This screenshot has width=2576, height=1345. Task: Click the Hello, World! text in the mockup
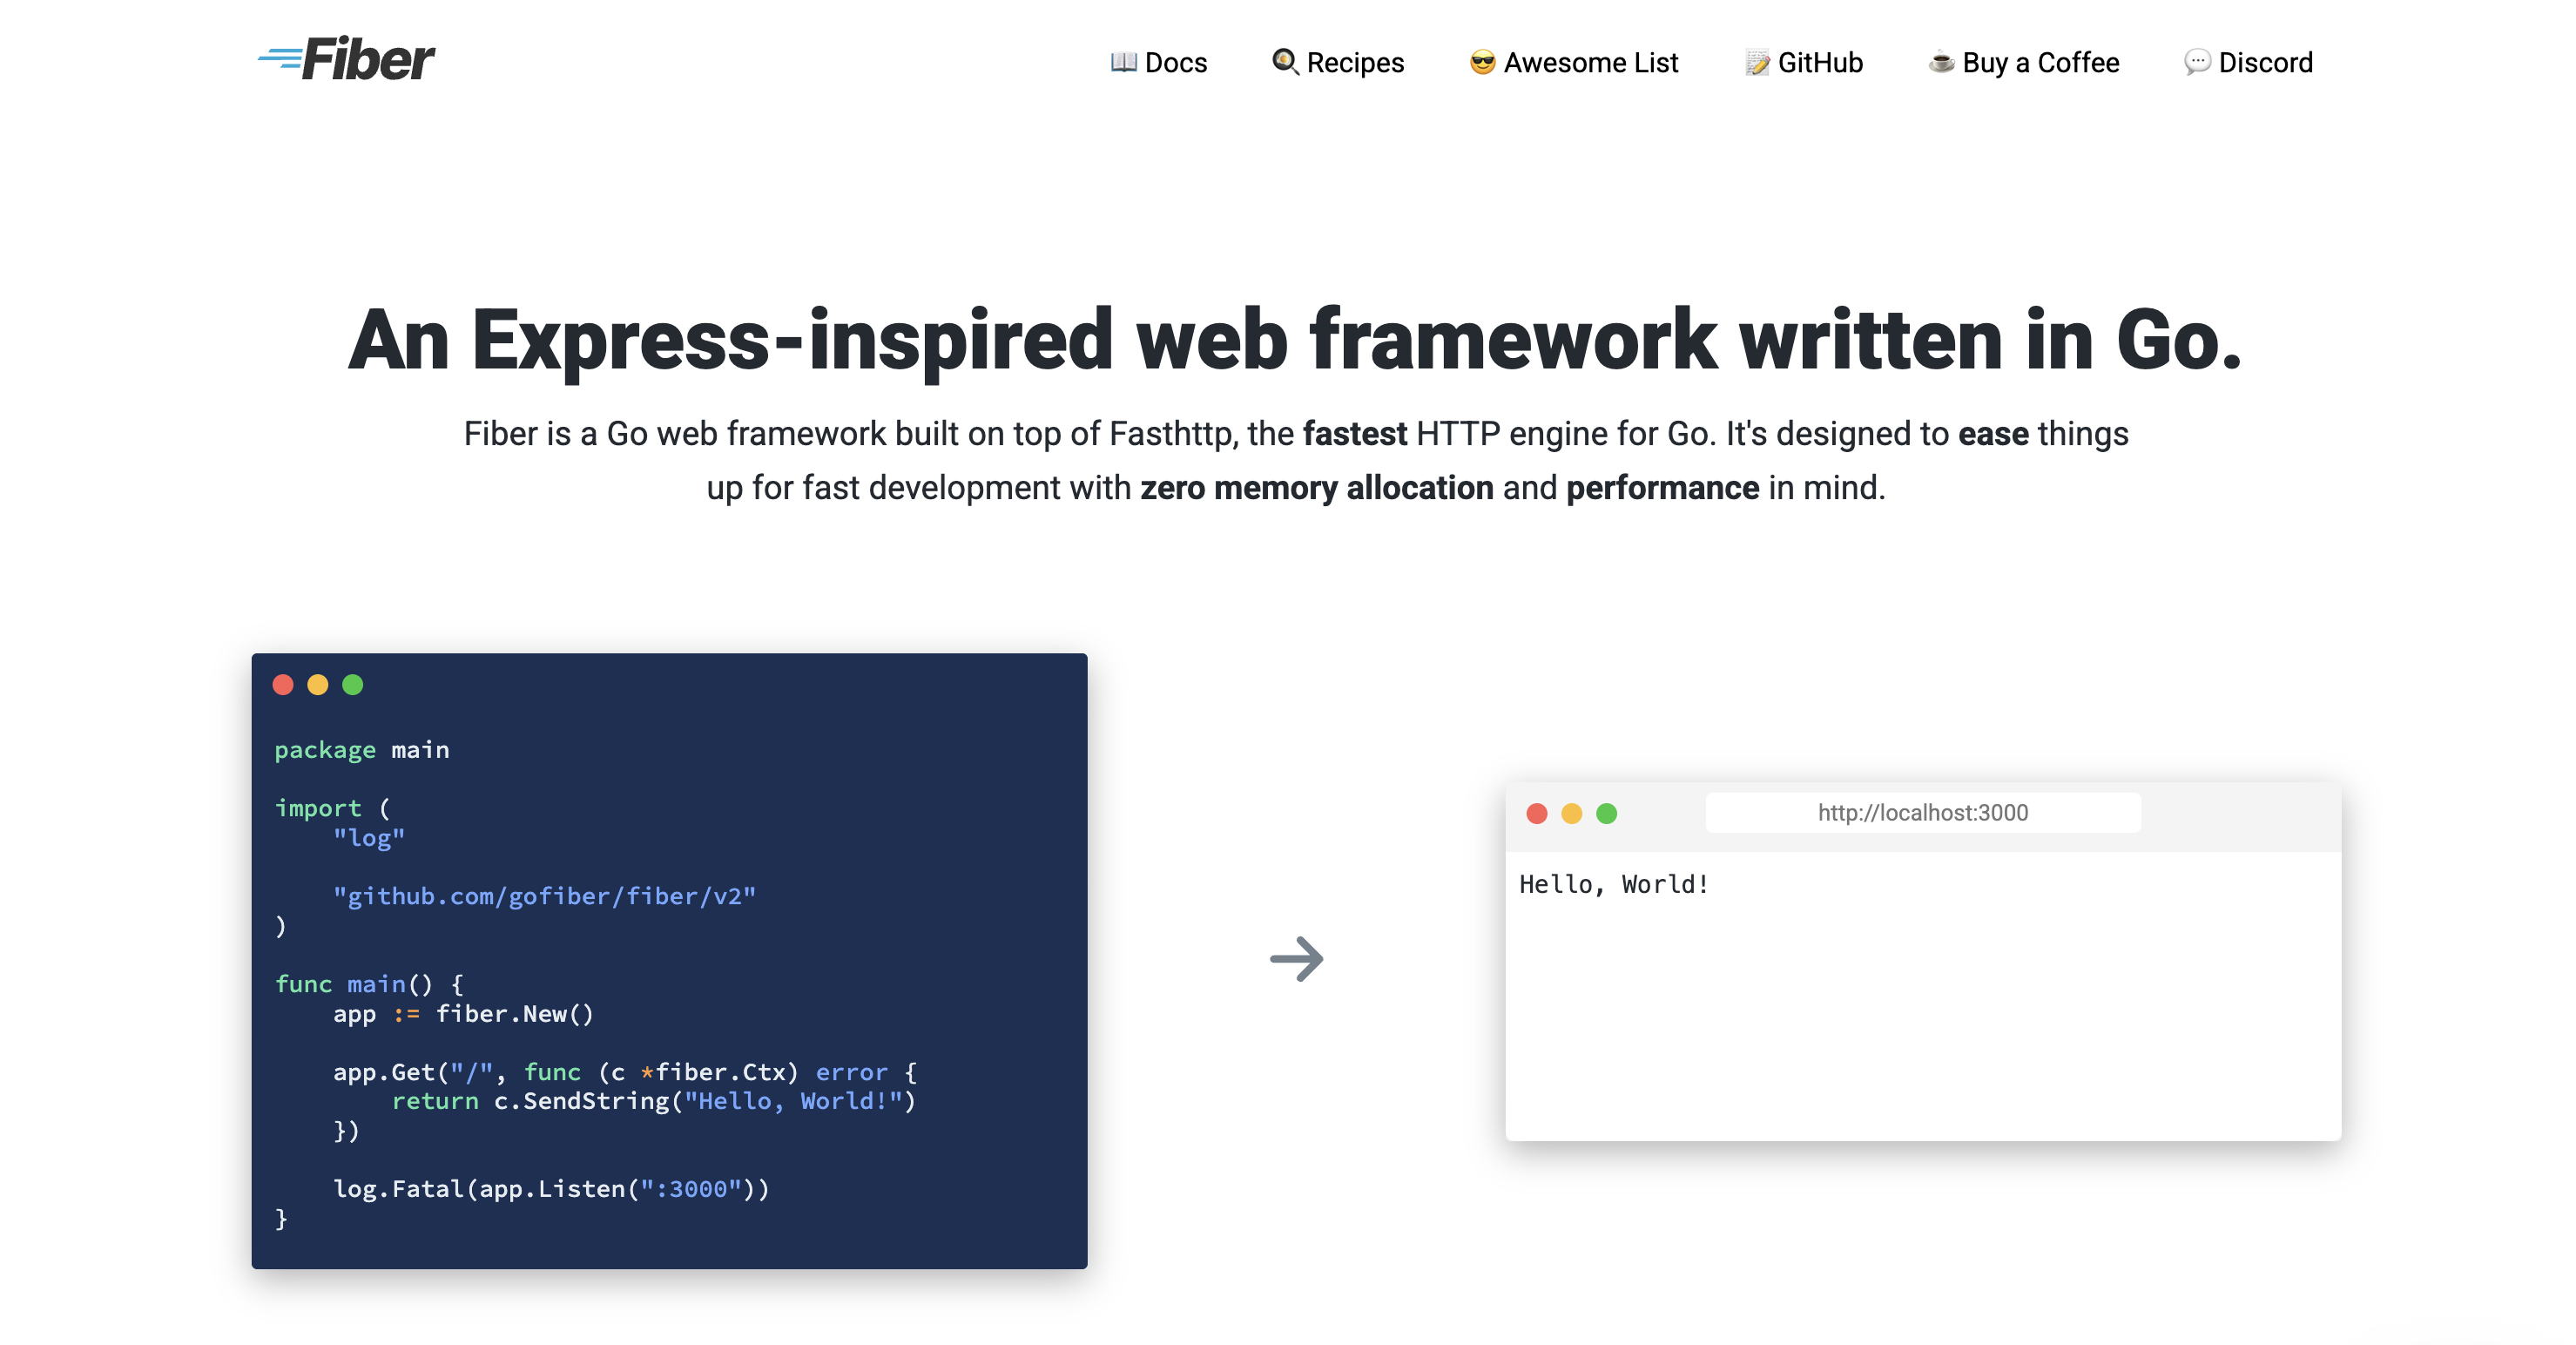point(1613,883)
